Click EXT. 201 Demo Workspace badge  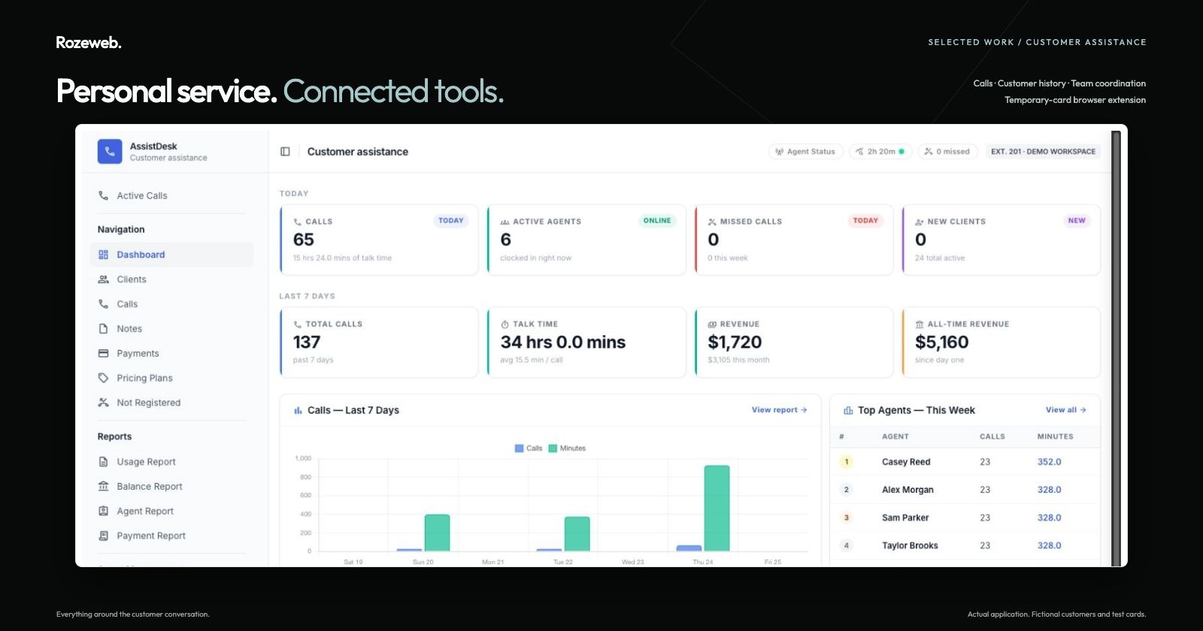click(x=1043, y=152)
